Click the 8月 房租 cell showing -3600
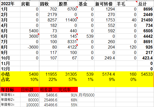This screenshot has width=154, height=107. coord(30,47)
